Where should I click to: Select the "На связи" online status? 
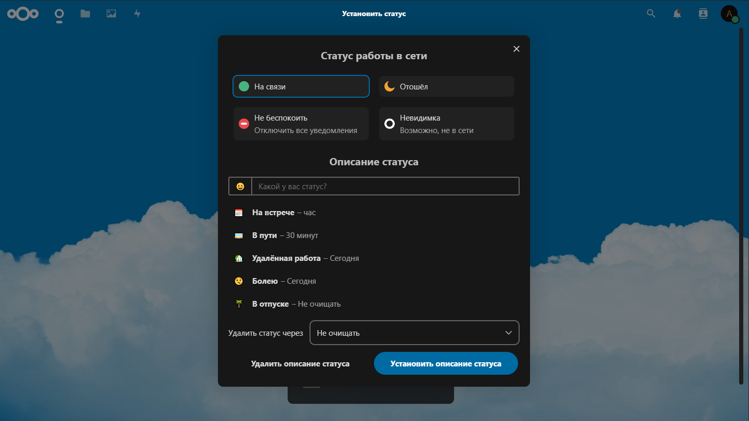[x=301, y=87]
